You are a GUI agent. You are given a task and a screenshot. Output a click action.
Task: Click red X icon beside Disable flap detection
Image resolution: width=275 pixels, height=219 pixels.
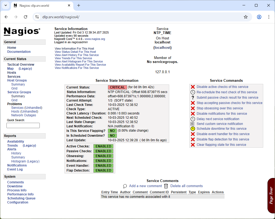tap(193, 139)
